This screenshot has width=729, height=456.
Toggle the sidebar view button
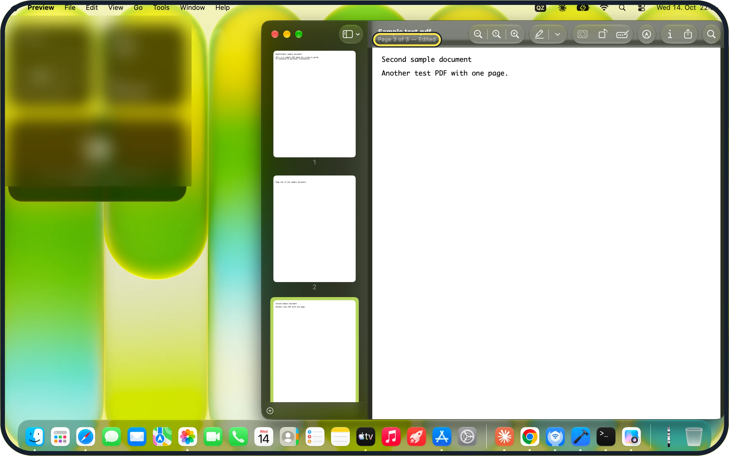347,34
